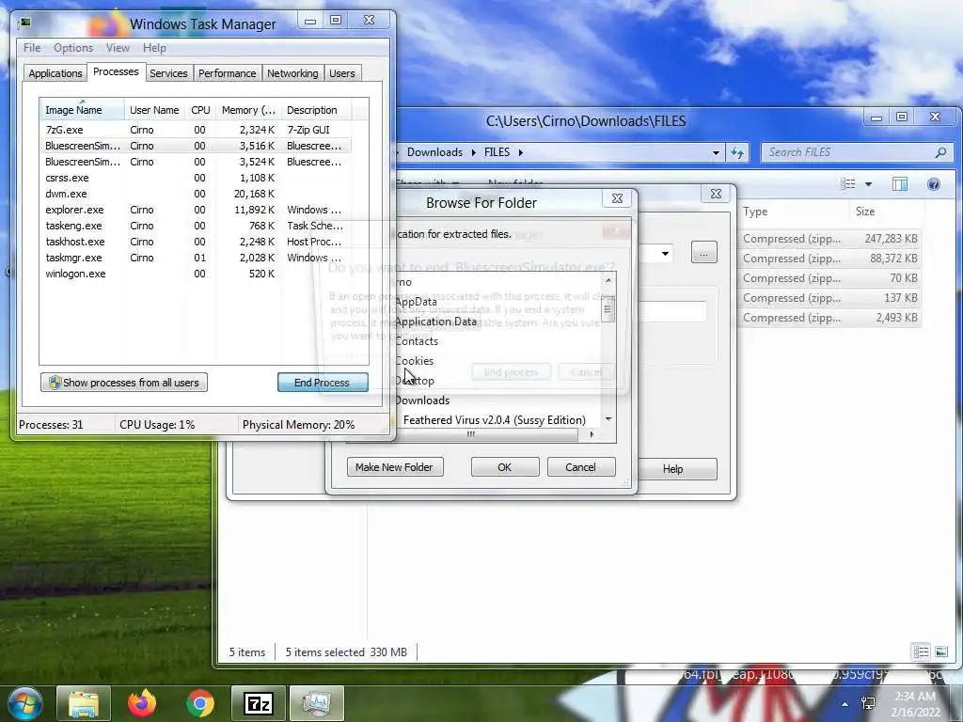Click Make New Folder button
Viewport: 963px width, 722px height.
coord(394,467)
